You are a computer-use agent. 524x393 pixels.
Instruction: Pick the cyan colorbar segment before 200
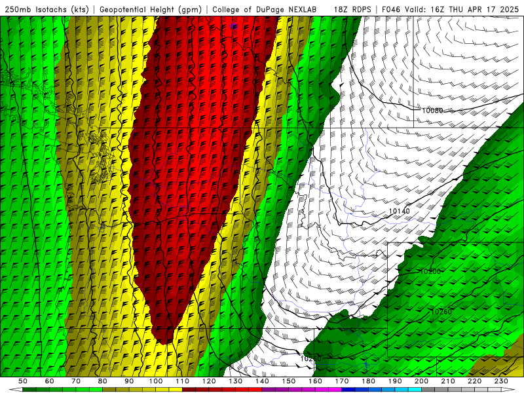pyautogui.click(x=415, y=390)
